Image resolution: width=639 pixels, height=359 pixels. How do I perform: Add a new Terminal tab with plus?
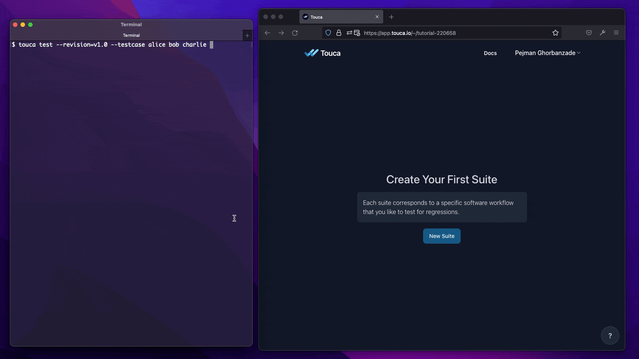click(247, 36)
